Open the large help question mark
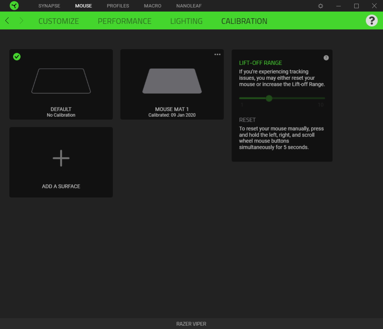Image resolution: width=383 pixels, height=329 pixels. click(371, 21)
